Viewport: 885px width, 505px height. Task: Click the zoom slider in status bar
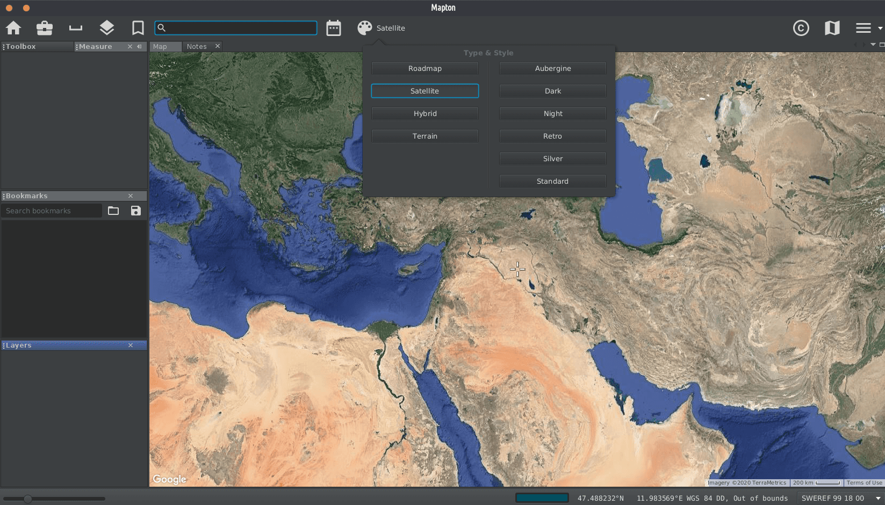click(x=28, y=499)
